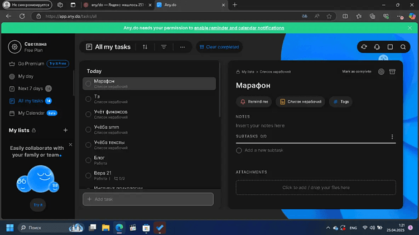This screenshot has width=419, height=235.
Task: Click the Insert your notes here field
Action: point(260,126)
